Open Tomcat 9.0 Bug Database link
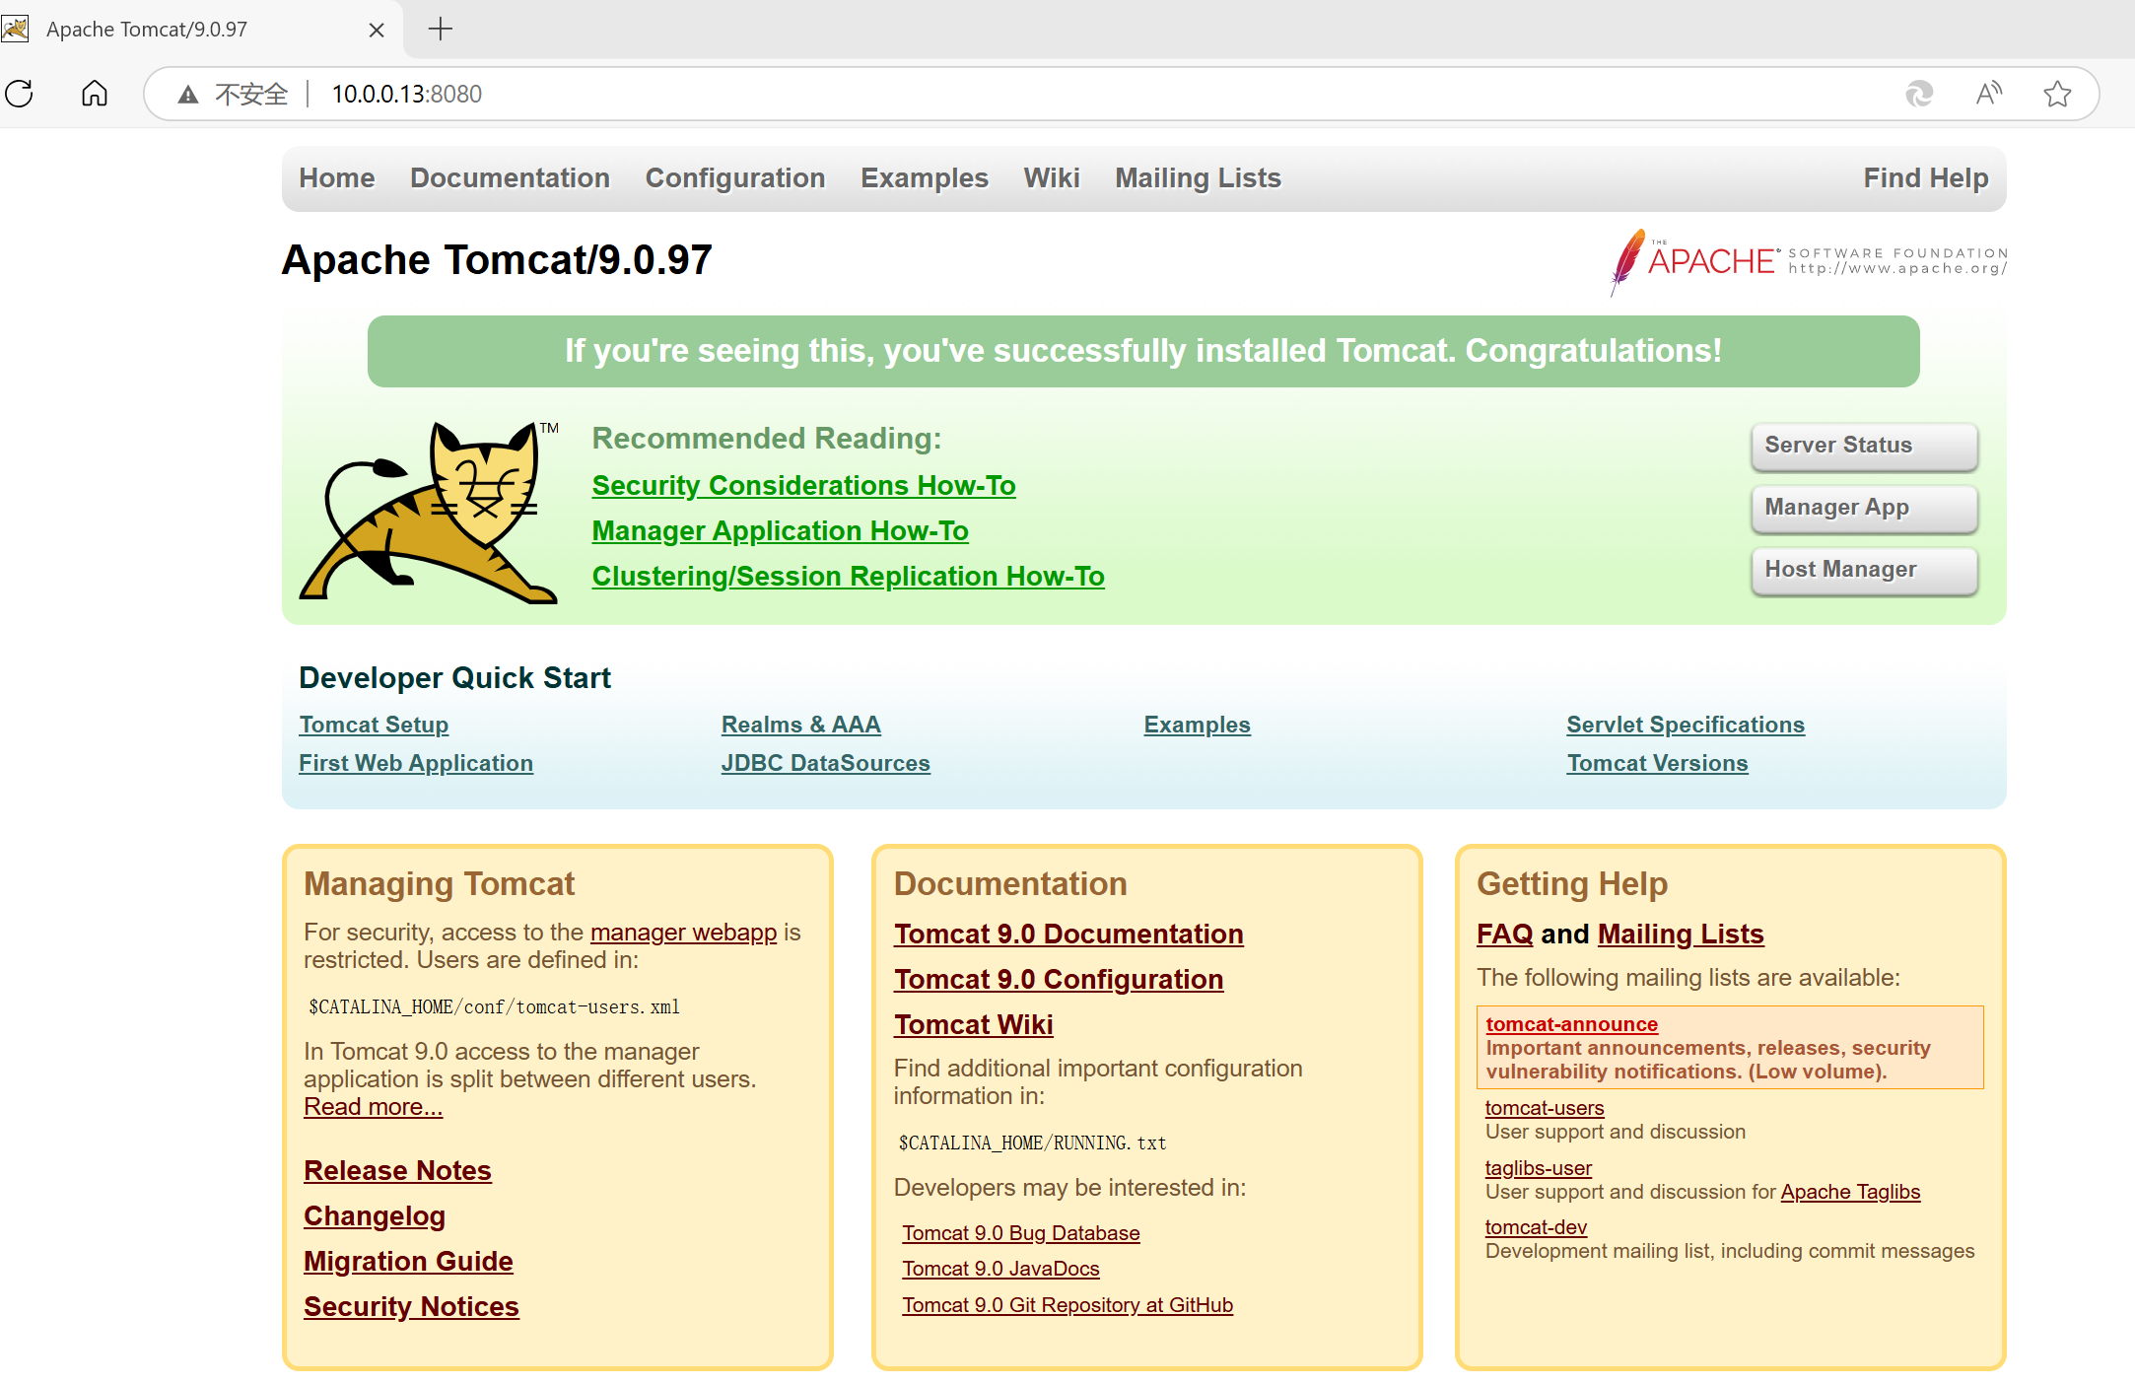The image size is (2135, 1385). pos(1020,1233)
